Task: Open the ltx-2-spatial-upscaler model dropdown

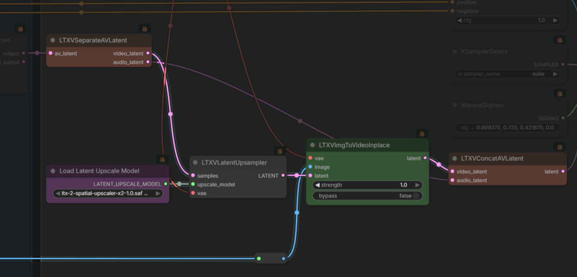Action: pos(107,194)
